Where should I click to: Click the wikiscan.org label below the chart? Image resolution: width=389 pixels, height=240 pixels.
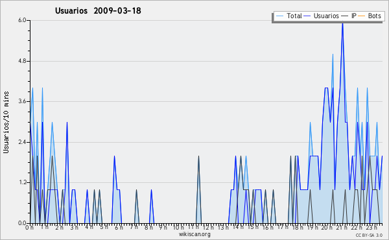tap(194, 234)
